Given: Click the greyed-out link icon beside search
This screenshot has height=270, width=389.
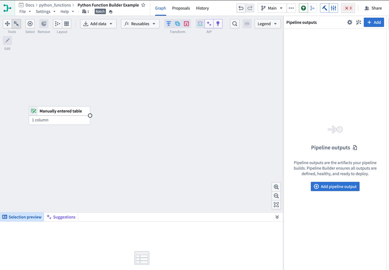Looking at the screenshot, I should pos(247,24).
